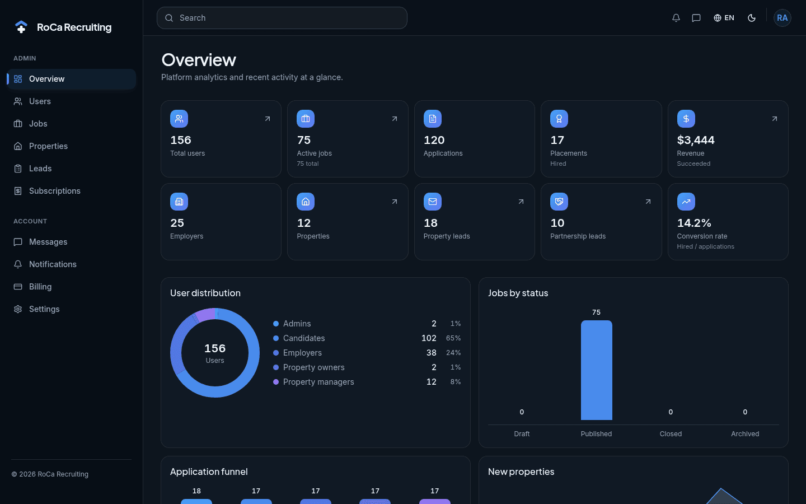The height and width of the screenshot is (504, 806).
Task: Click the Admins legend color dot
Action: click(x=276, y=324)
